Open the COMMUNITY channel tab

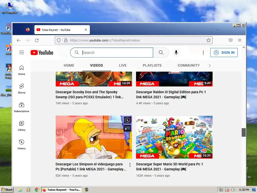[x=189, y=65]
